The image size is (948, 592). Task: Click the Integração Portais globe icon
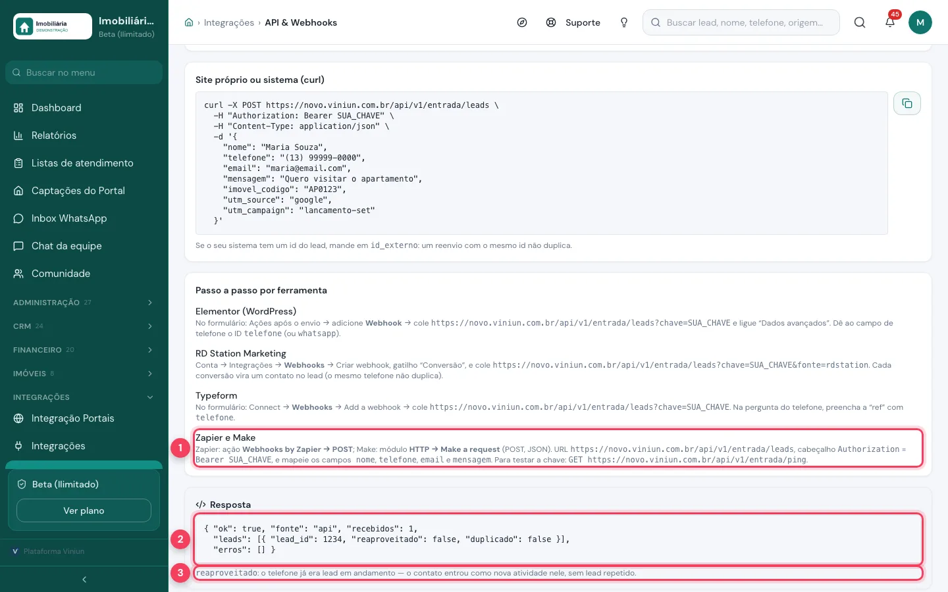click(18, 418)
